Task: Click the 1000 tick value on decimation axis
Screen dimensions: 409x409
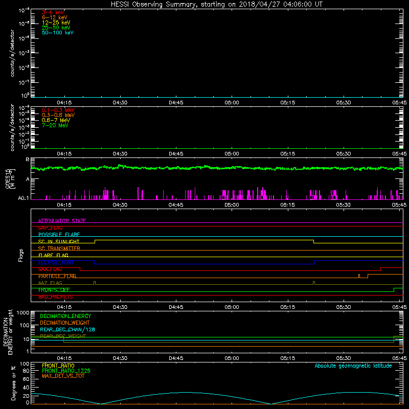Action: point(23,313)
